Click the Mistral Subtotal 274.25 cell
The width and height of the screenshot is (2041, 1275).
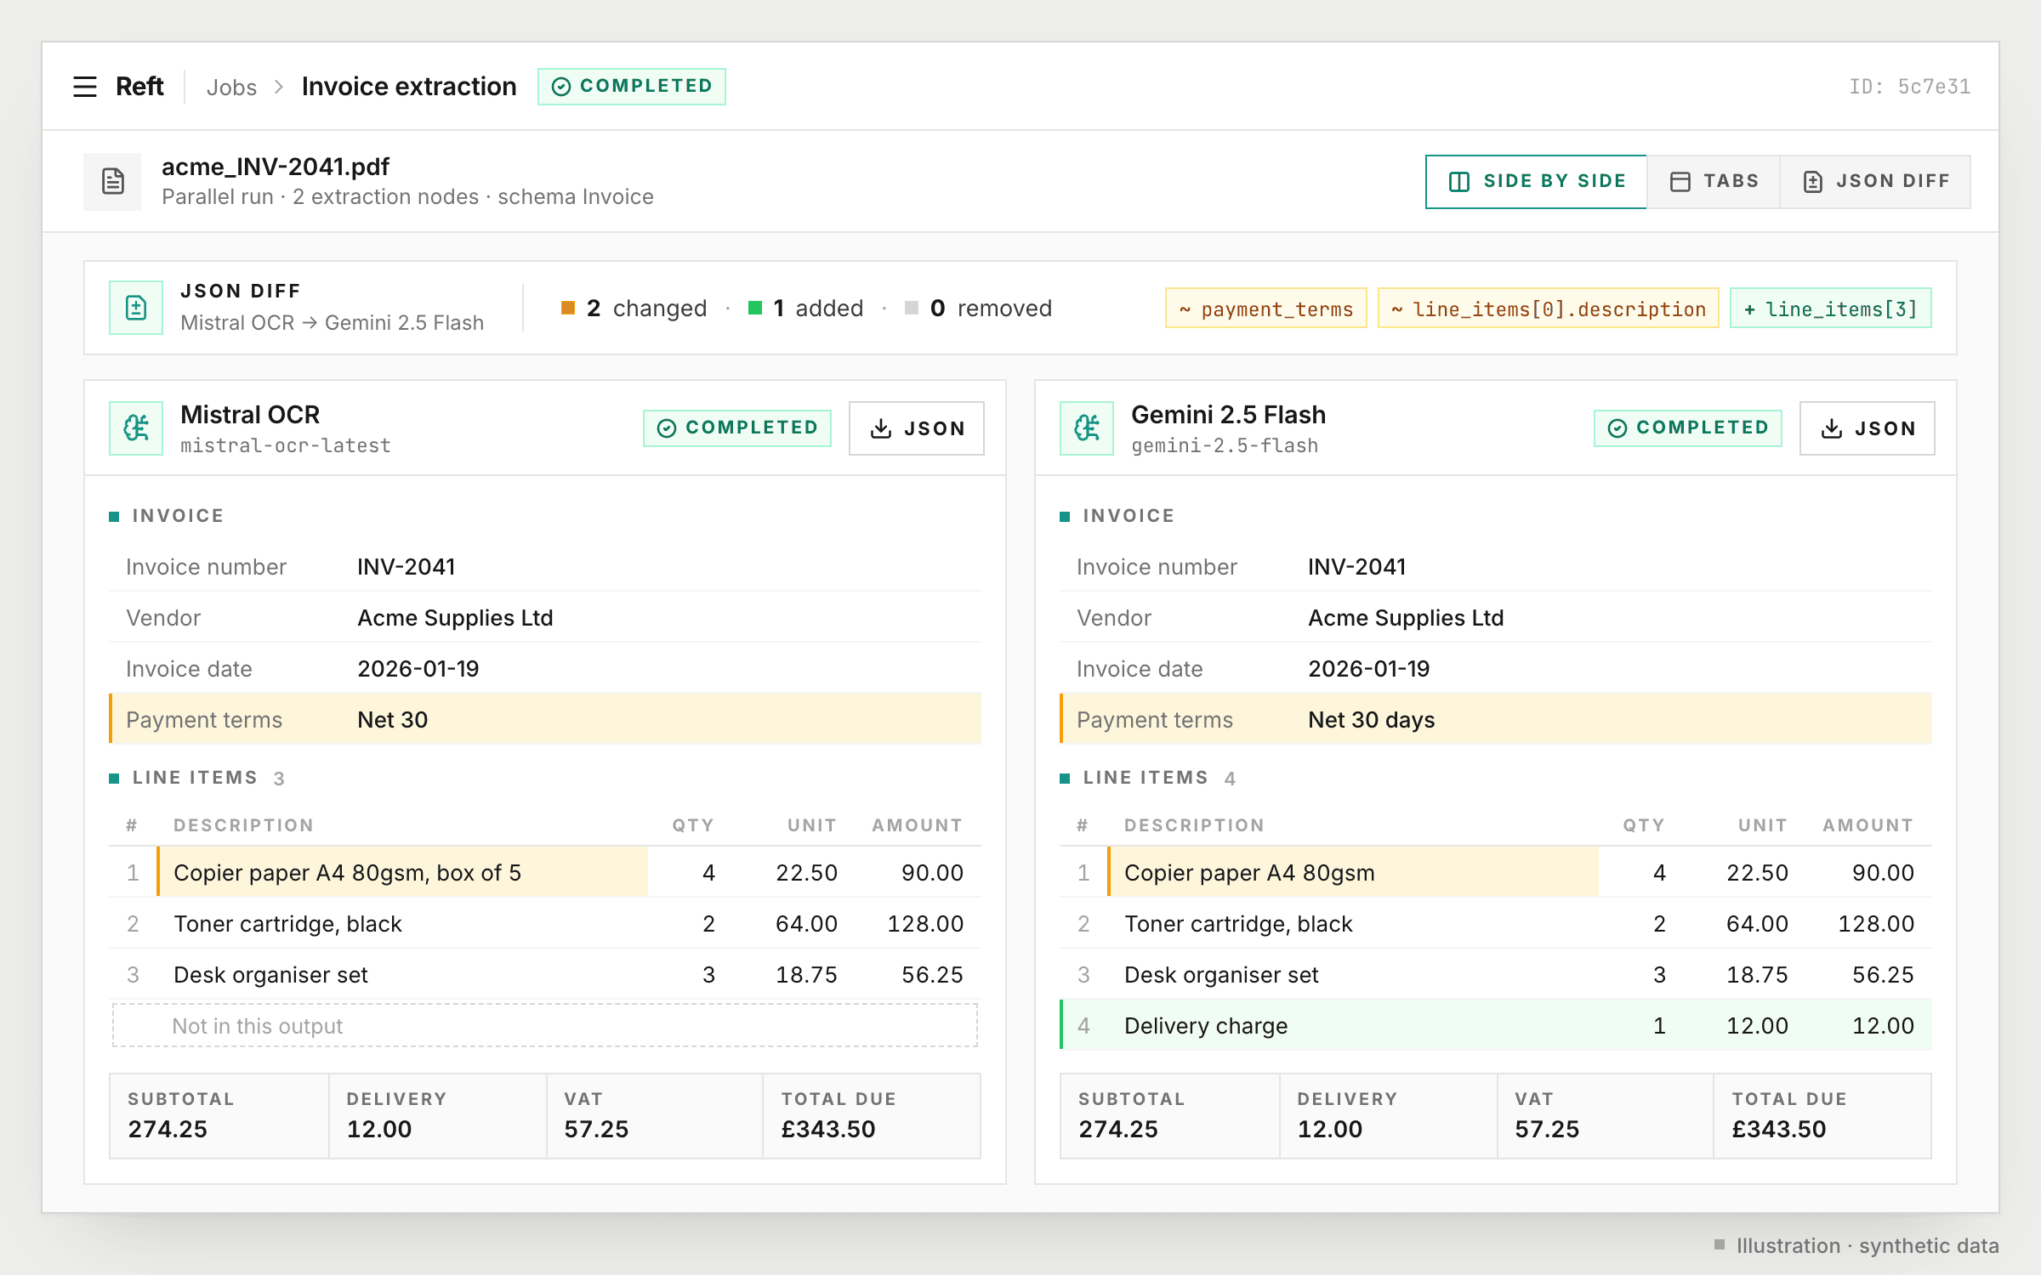[219, 1116]
